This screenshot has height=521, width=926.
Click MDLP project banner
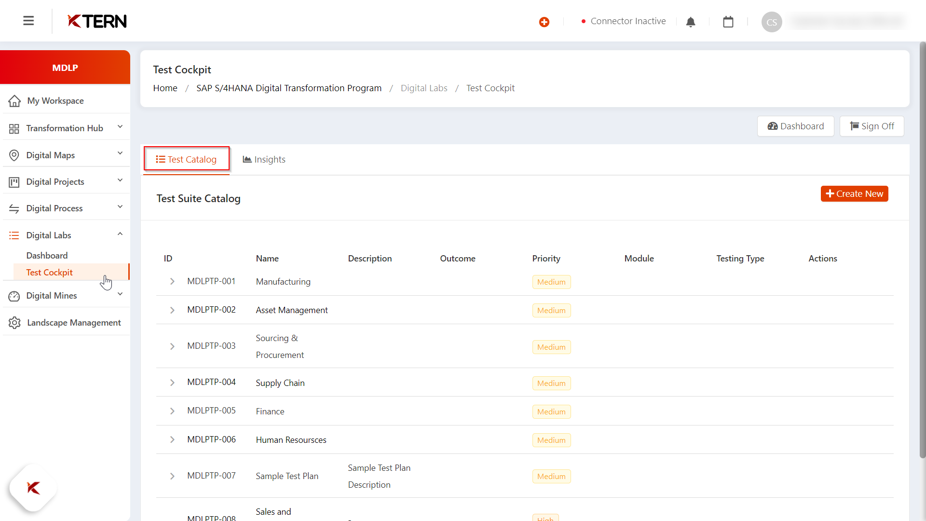point(65,68)
